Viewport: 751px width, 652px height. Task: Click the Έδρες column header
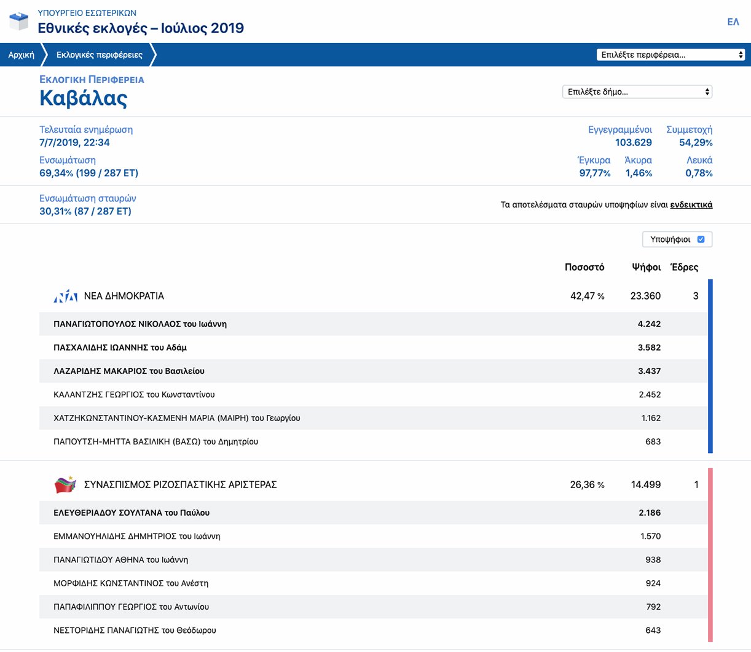click(x=684, y=267)
